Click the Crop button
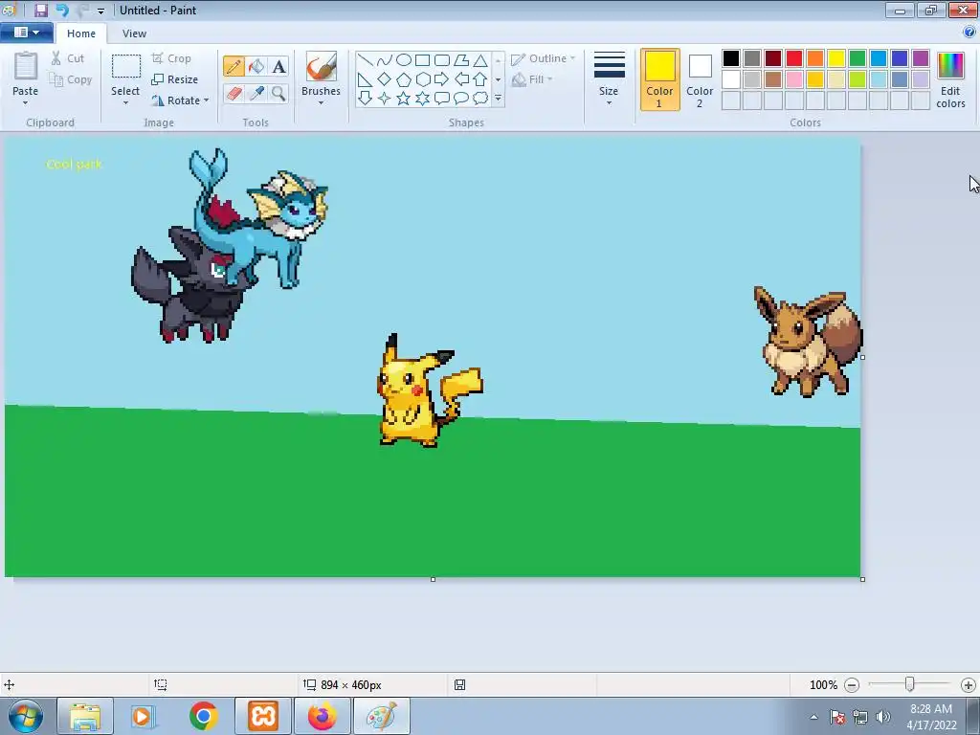 [x=171, y=58]
